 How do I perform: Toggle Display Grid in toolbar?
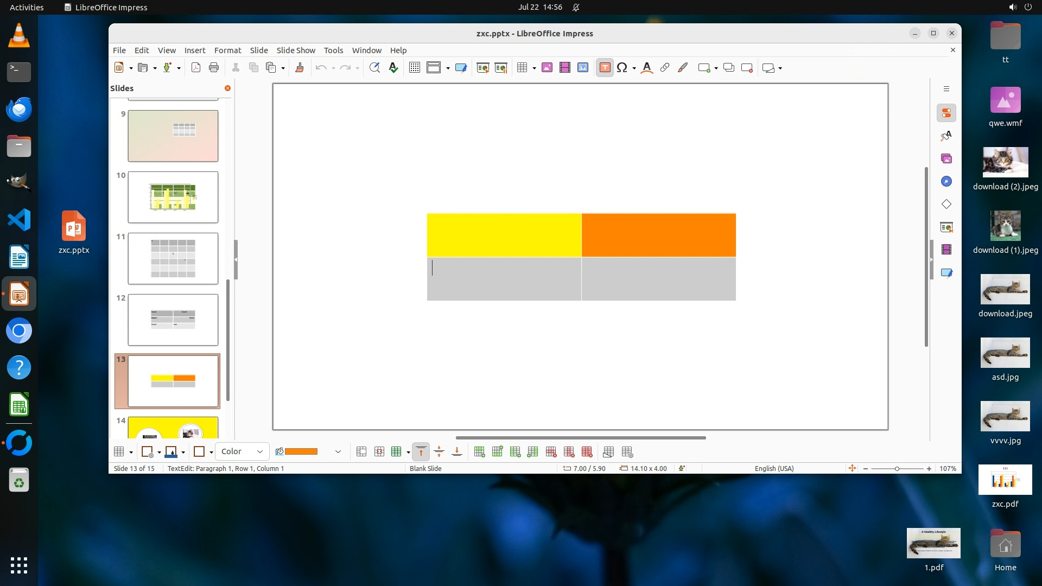coord(415,68)
